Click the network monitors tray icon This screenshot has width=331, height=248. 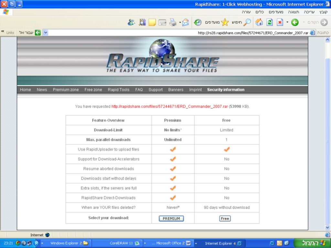tap(29, 243)
